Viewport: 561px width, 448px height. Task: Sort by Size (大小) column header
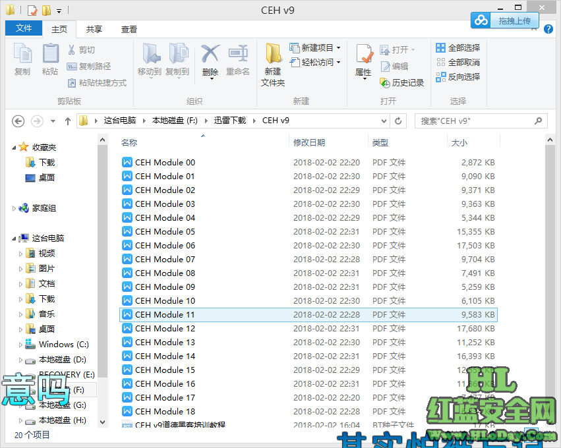click(459, 143)
